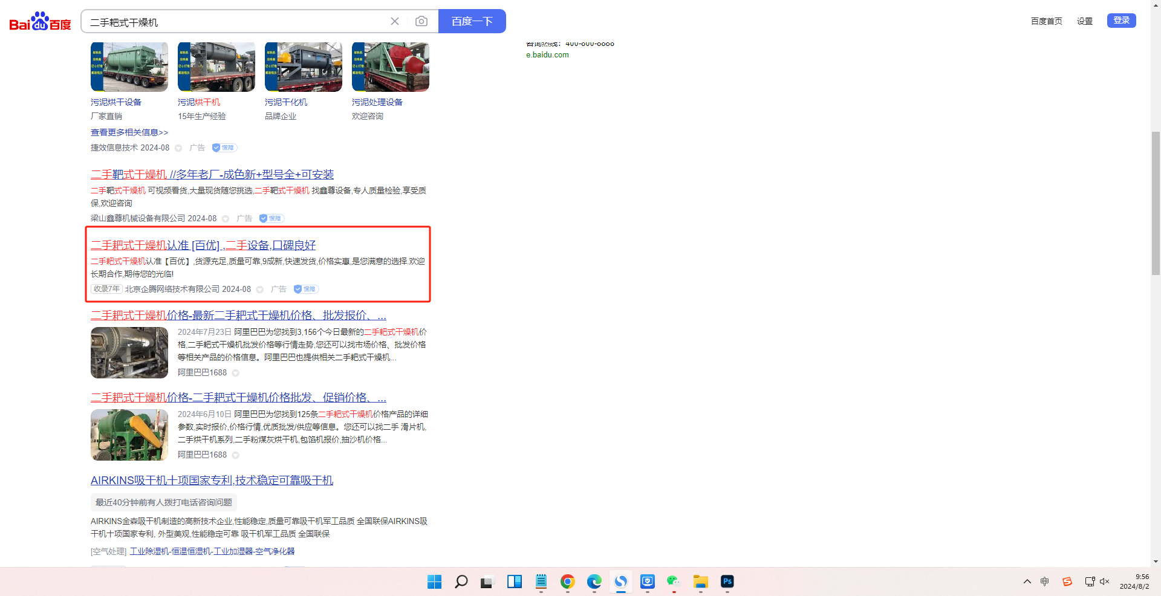The image size is (1161, 596).
Task: Toggle the 中 input language indicator
Action: pyautogui.click(x=1044, y=581)
